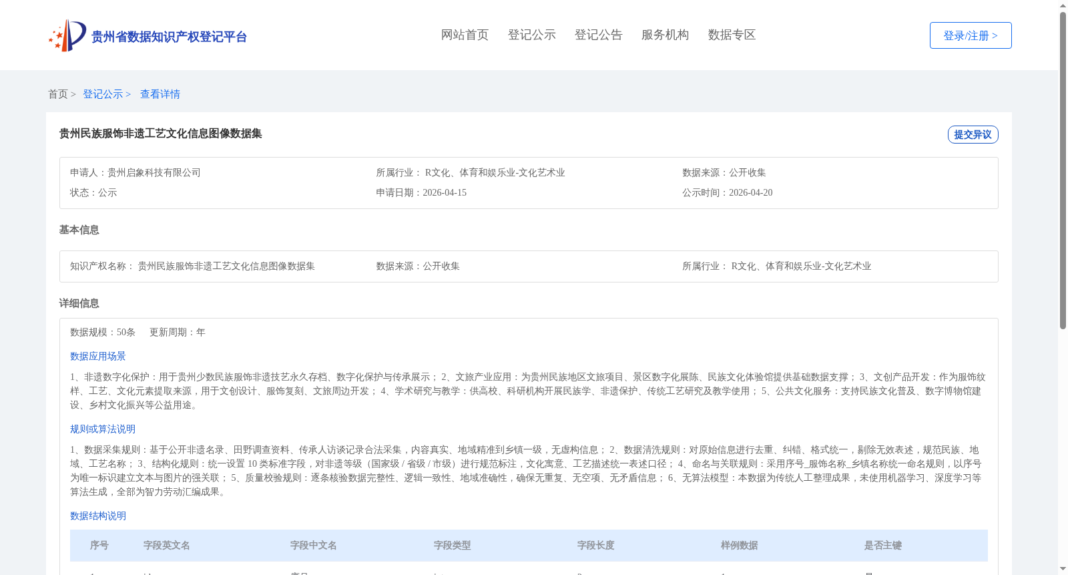
Task: Click 知识产权名称 field text
Action: [192, 266]
